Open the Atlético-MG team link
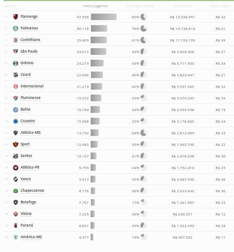 tap(30, 132)
